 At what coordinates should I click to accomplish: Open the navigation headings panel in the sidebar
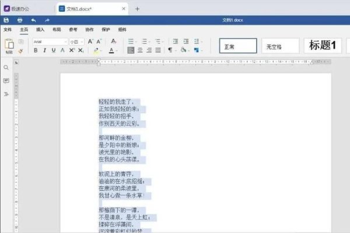tap(6, 94)
